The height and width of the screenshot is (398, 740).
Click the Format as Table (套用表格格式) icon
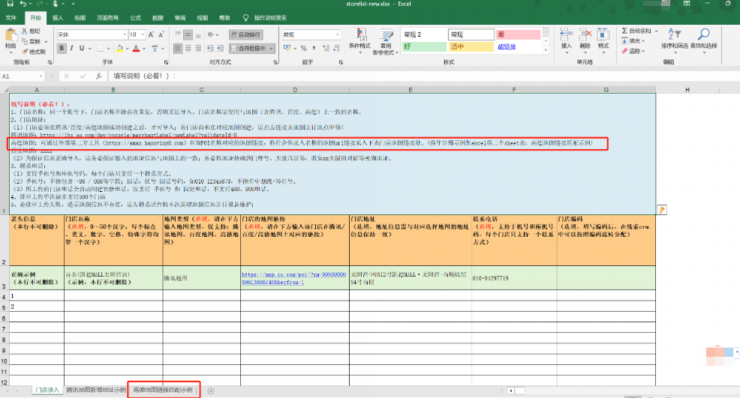(x=386, y=36)
